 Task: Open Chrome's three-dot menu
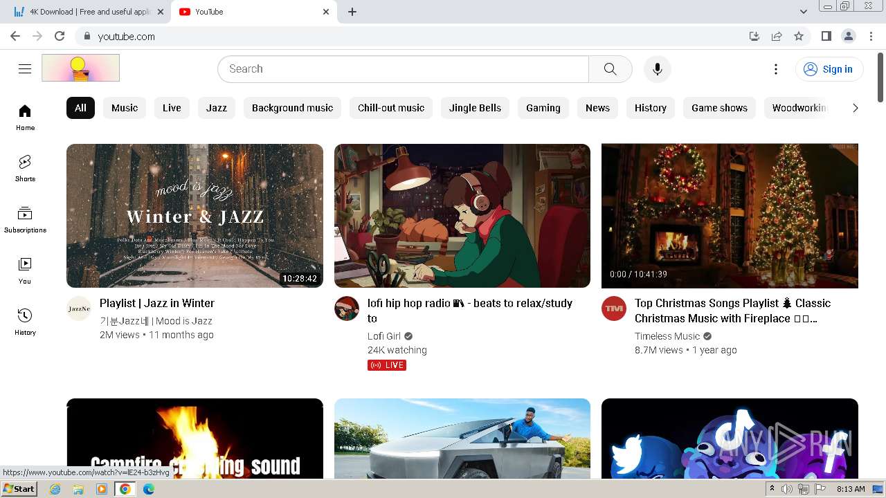click(869, 36)
